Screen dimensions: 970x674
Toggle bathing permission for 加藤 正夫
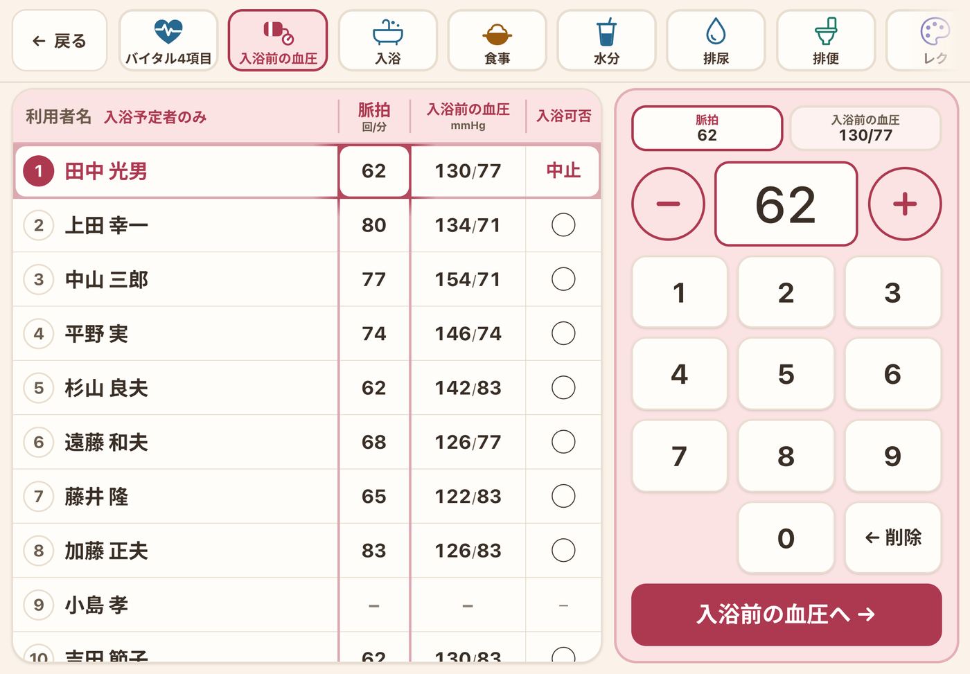[563, 551]
